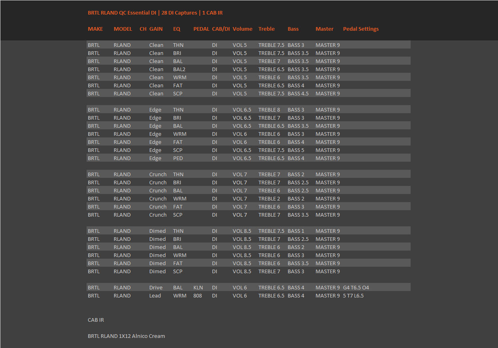The image size is (498, 348).
Task: Click the KLN pedal cell
Action: coord(198,287)
